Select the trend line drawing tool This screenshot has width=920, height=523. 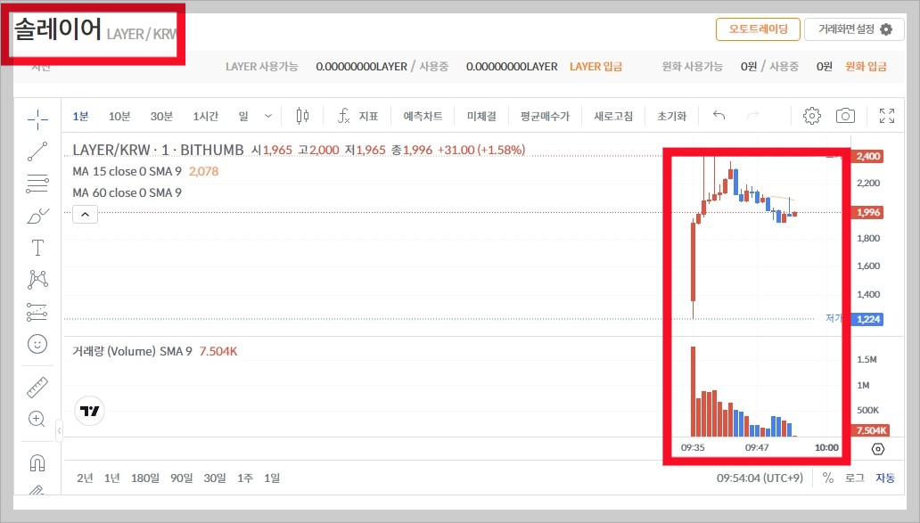click(37, 151)
